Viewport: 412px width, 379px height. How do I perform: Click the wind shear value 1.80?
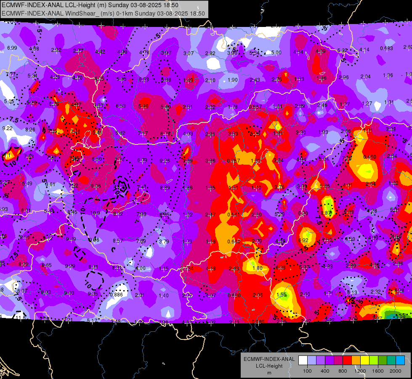[x=258, y=268]
